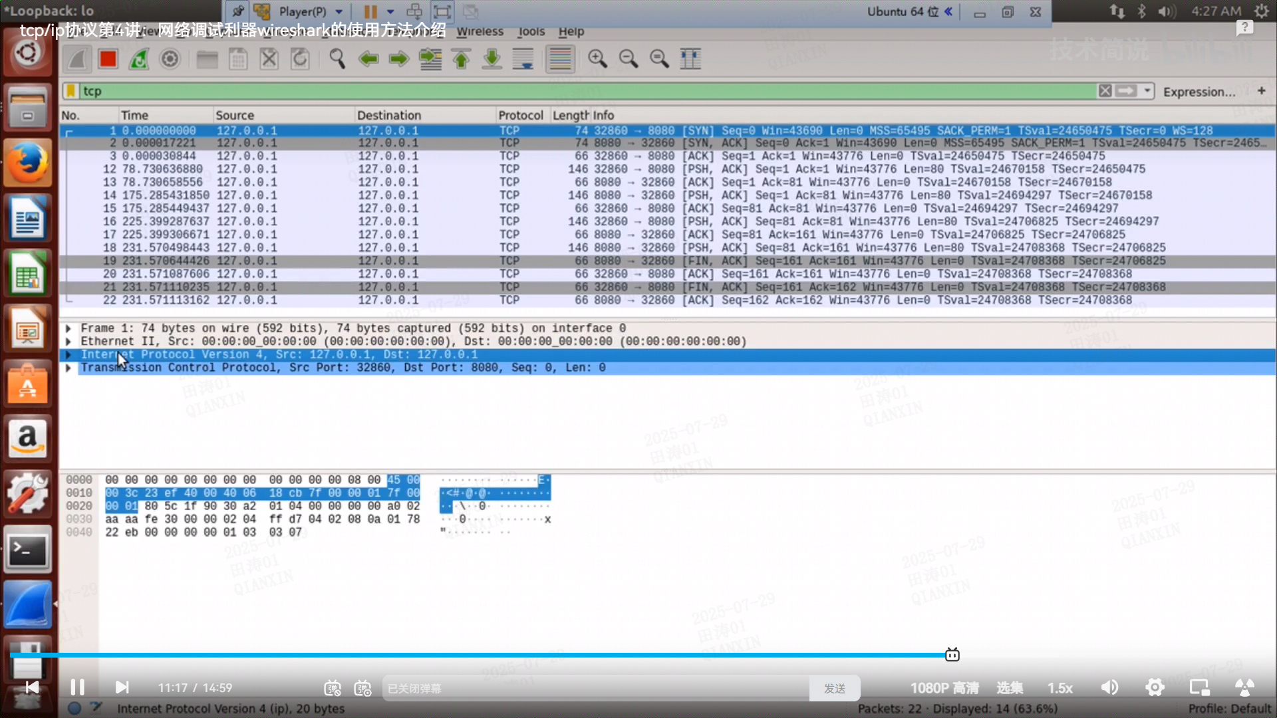Open the Help menu

click(571, 31)
